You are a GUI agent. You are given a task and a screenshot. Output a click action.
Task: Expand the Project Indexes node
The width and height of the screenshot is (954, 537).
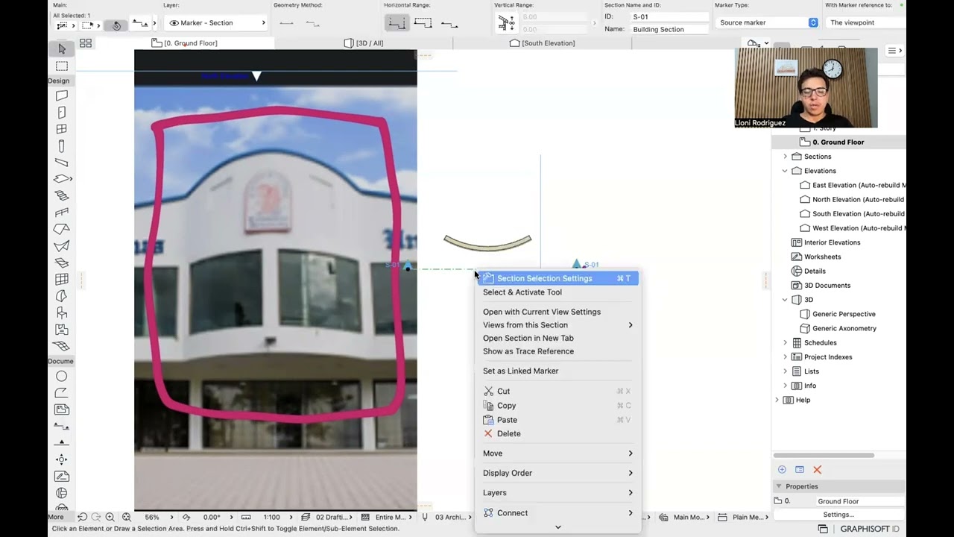(785, 357)
